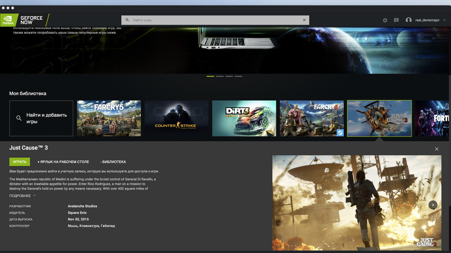Click the NVIDIA GeForce NOW logo

click(x=25, y=20)
